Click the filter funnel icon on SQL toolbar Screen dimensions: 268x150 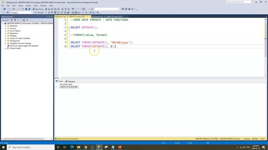8,12
